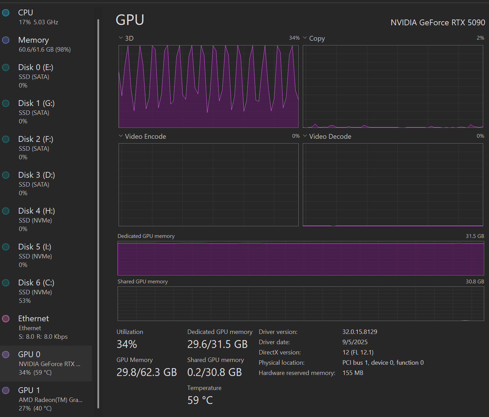Select CPU in the performance list
This screenshot has height=417, width=489.
tap(46, 17)
